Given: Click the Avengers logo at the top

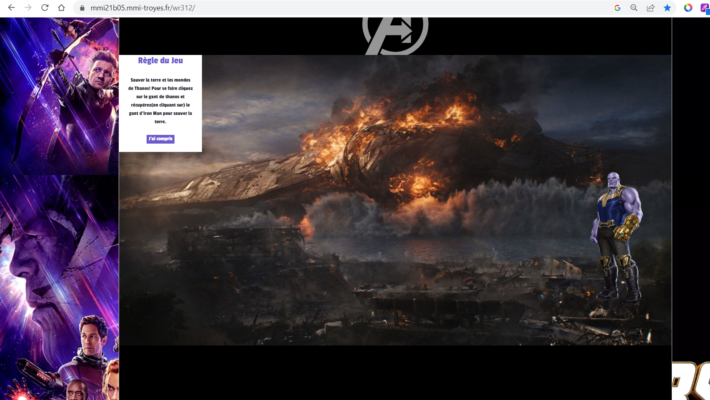Looking at the screenshot, I should [395, 36].
